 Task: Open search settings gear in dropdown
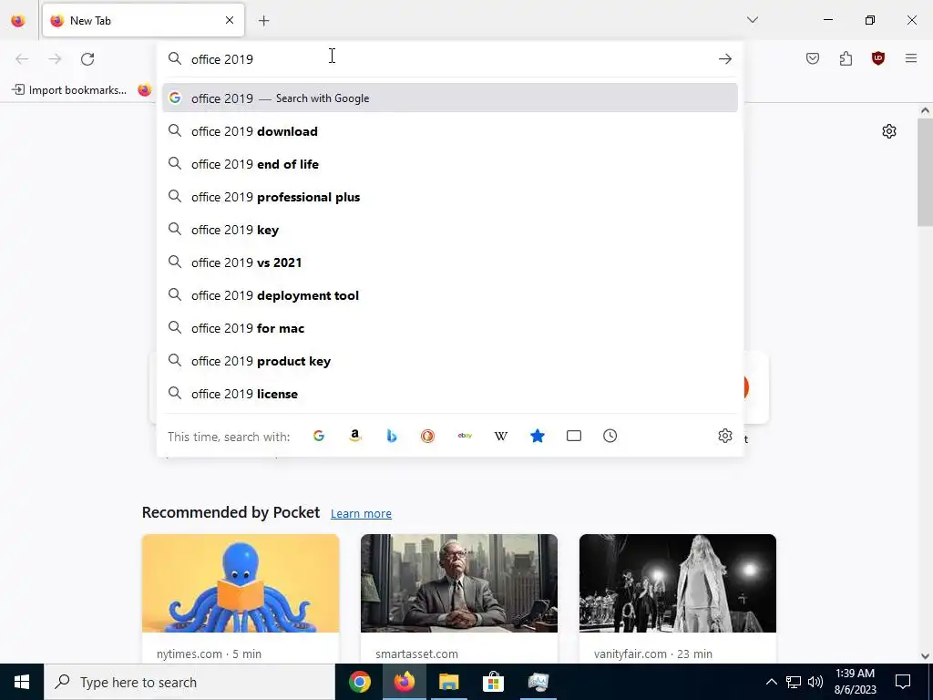tap(724, 436)
